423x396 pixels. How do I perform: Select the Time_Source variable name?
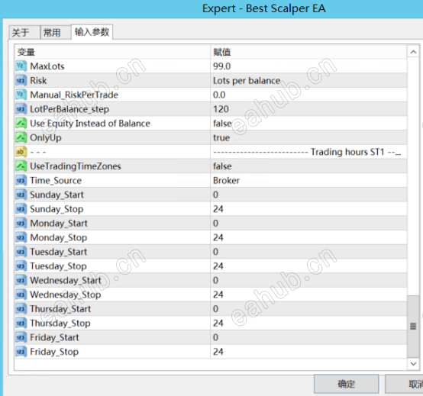coord(56,181)
